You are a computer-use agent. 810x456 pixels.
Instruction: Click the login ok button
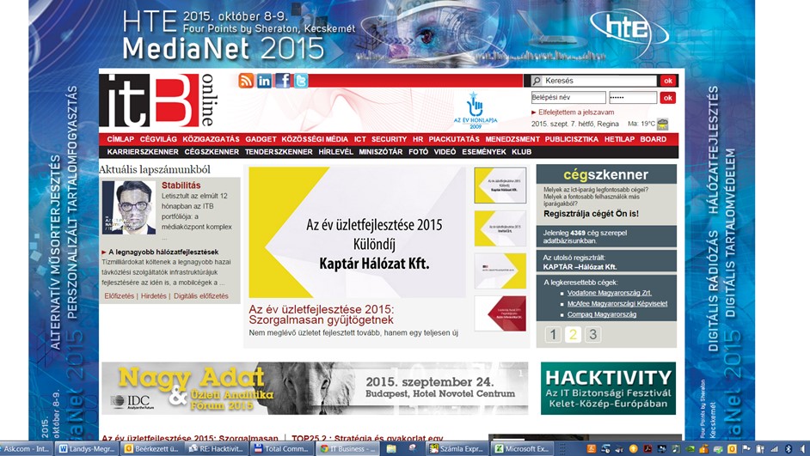[668, 98]
